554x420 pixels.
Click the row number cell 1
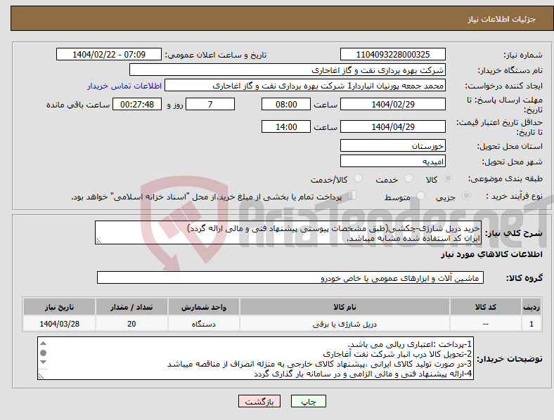[x=532, y=324]
